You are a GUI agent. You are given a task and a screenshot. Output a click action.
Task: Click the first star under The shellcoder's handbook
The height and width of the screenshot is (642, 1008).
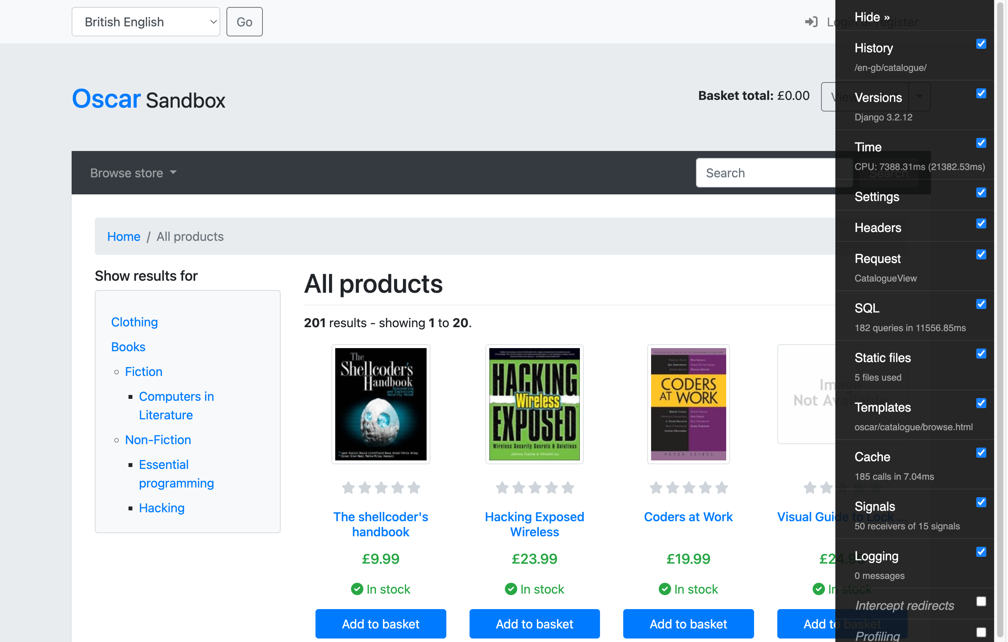pos(349,488)
